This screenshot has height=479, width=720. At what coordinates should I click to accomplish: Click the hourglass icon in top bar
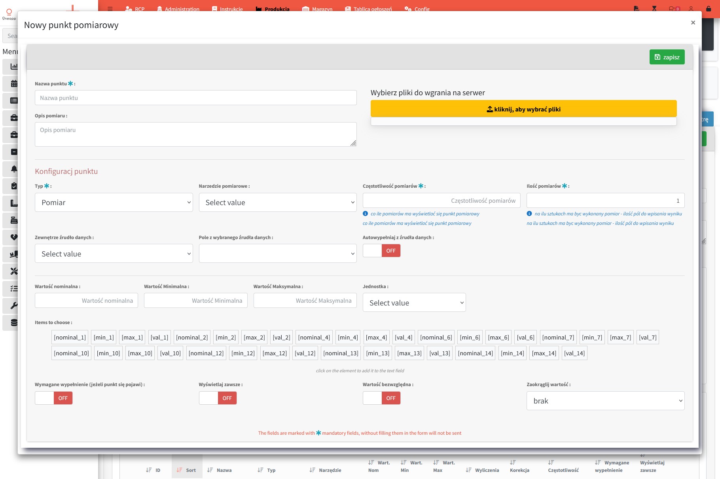(654, 9)
